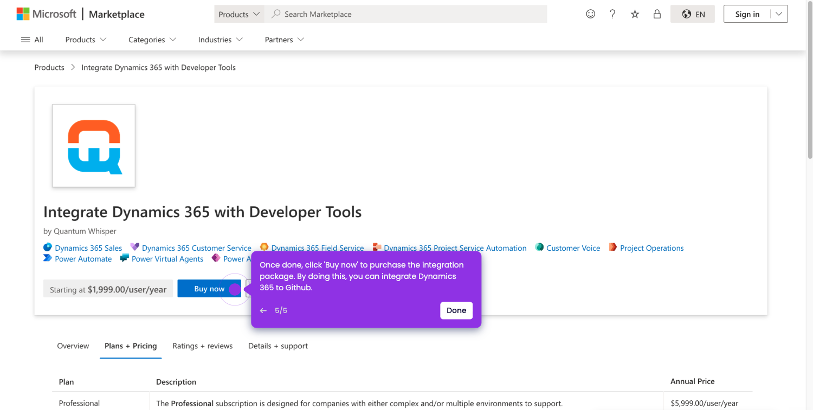Screen dimensions: 813x410
Task: Go to Products breadcrumb
Action: click(49, 67)
